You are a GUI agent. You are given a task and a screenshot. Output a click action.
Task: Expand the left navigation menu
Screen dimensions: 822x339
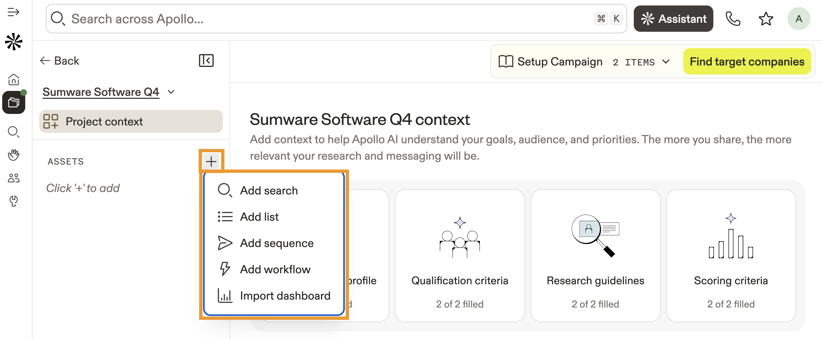coord(13,12)
